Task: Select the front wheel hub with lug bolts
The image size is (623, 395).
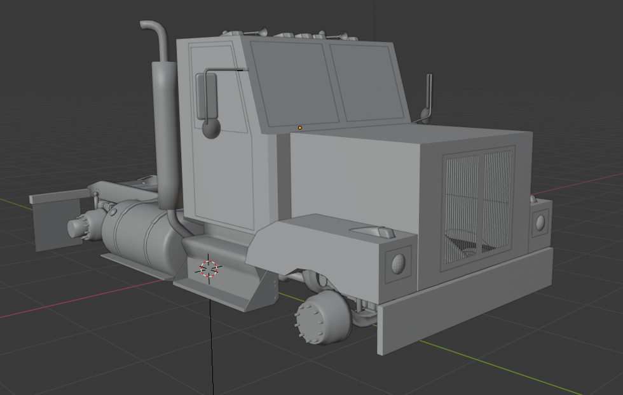Action: click(x=323, y=318)
